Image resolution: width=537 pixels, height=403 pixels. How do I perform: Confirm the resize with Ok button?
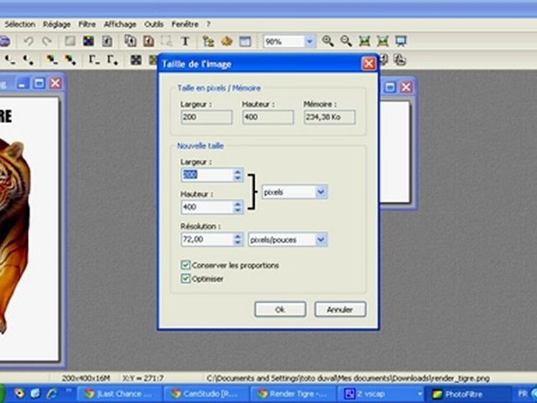pyautogui.click(x=280, y=310)
